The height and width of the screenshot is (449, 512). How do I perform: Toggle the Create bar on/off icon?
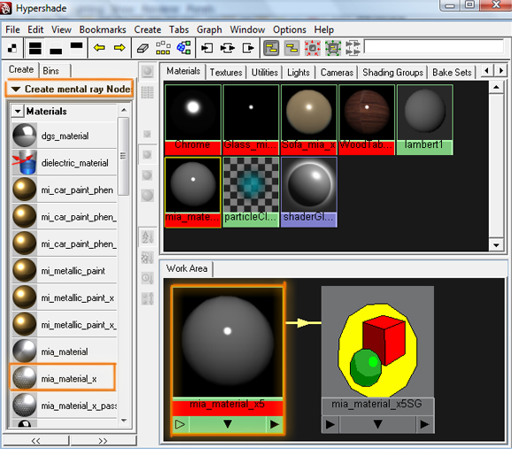coord(12,49)
